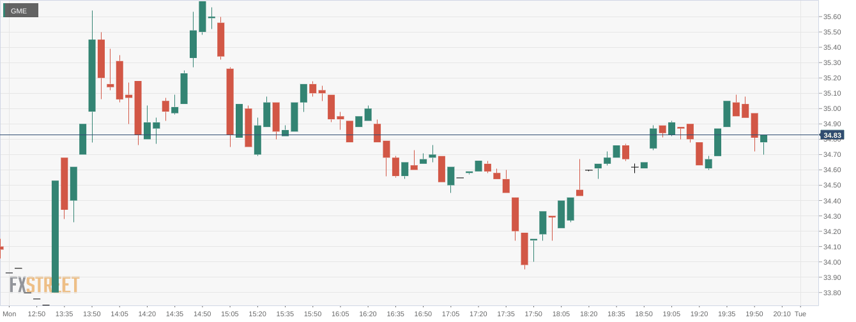Viewport: 856px width, 322px height.
Task: Pick the 33.80 price axis label
Action: 832,293
